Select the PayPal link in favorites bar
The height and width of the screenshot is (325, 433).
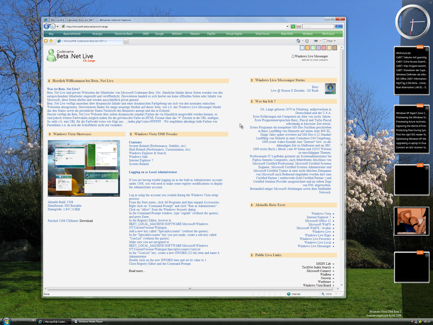click(211, 34)
